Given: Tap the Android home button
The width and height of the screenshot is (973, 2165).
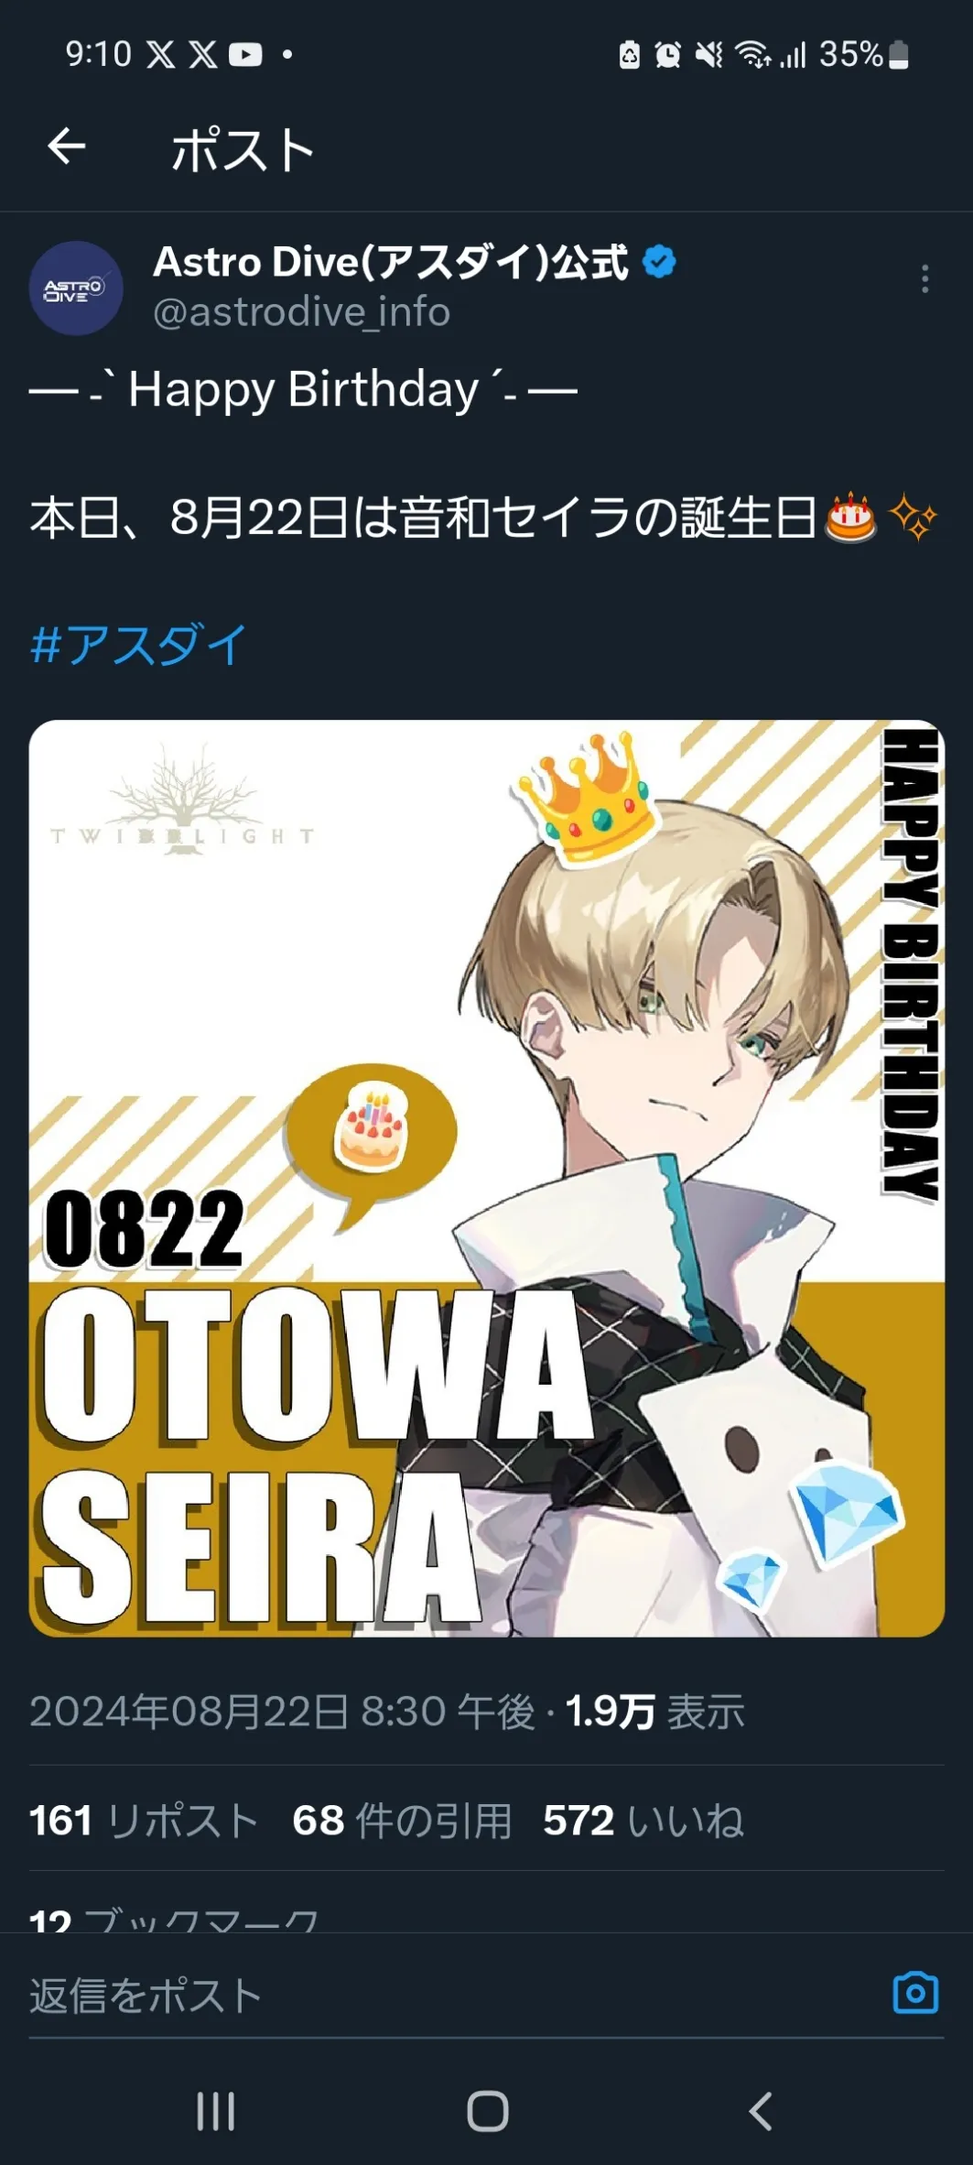Looking at the screenshot, I should tap(487, 2111).
